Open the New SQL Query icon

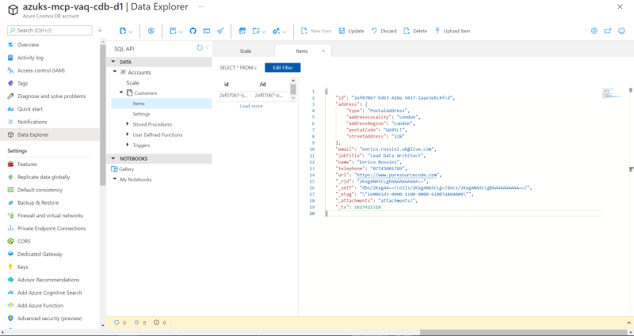(243, 31)
